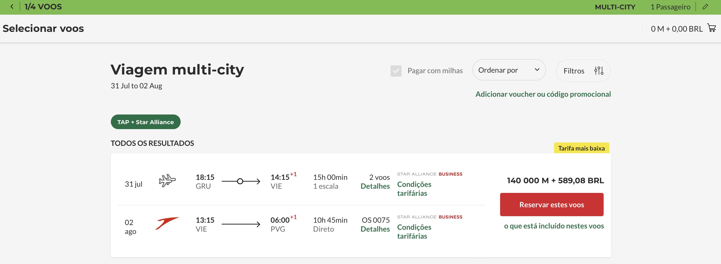
Task: Click the stopover circle on GRU to VIE route
Action: pos(240,181)
